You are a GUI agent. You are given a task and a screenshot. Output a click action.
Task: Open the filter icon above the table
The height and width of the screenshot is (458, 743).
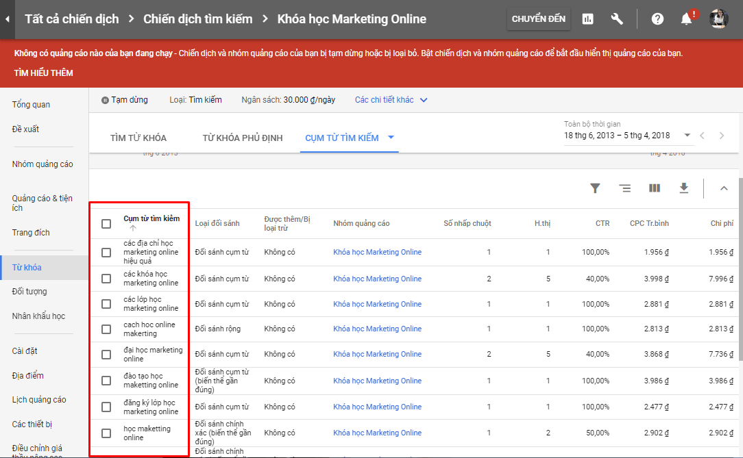[595, 188]
